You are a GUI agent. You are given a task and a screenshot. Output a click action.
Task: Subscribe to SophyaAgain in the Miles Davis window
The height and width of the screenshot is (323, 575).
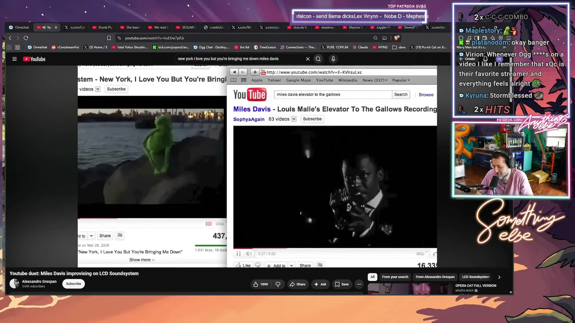click(312, 119)
